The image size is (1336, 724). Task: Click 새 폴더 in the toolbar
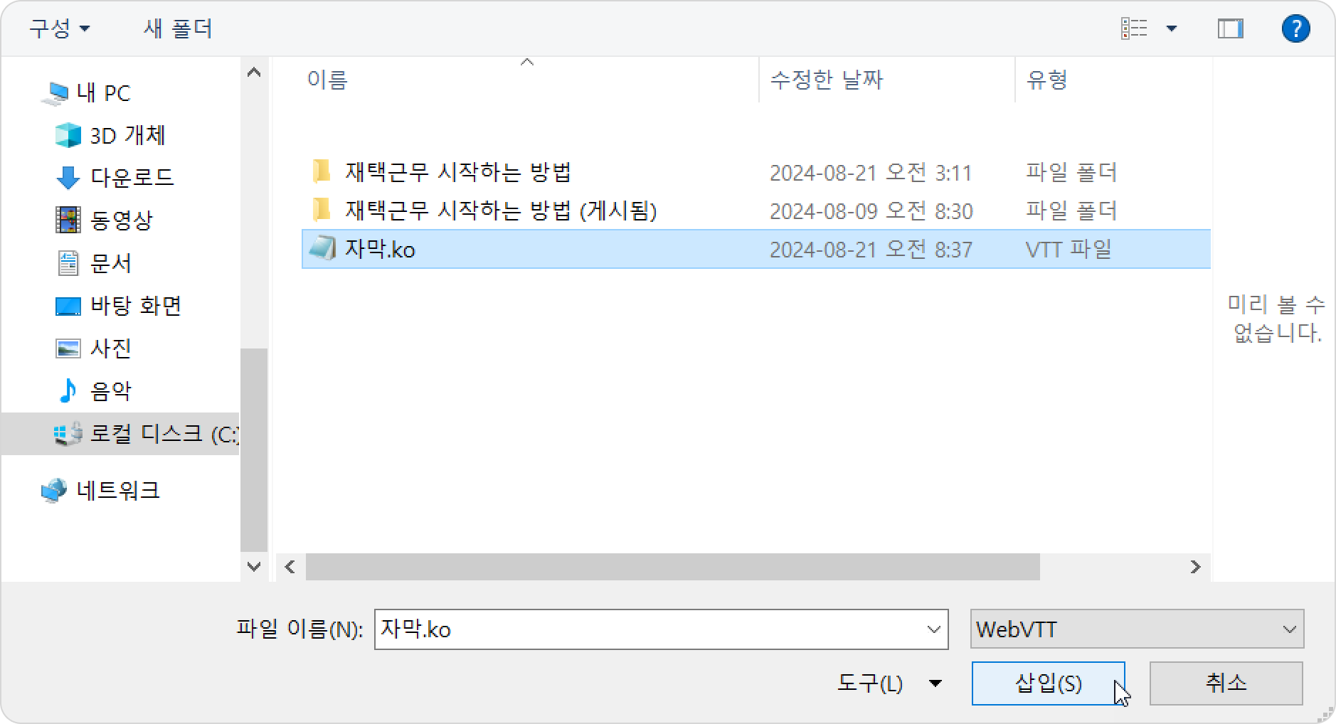(x=178, y=29)
